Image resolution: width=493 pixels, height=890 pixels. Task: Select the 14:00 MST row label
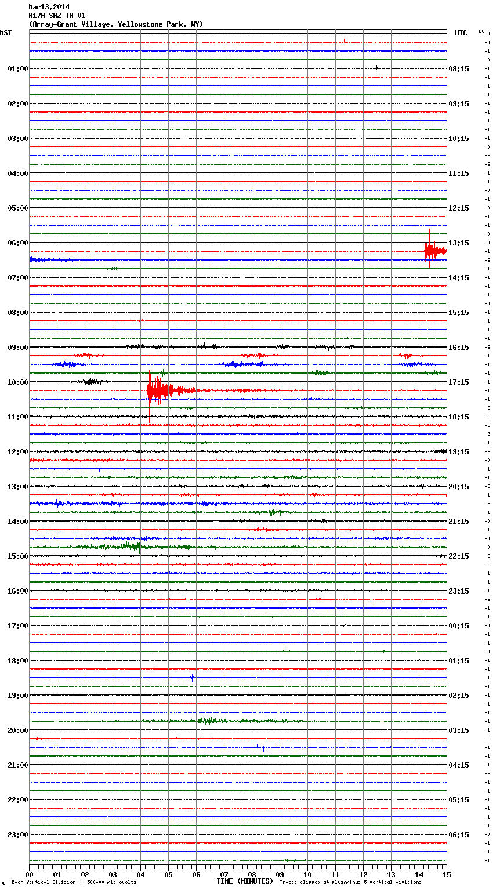tap(18, 522)
